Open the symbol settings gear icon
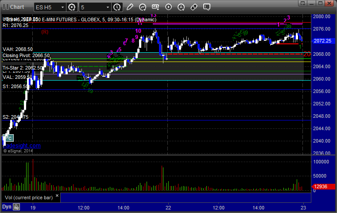The image size is (337, 213). click(72, 7)
